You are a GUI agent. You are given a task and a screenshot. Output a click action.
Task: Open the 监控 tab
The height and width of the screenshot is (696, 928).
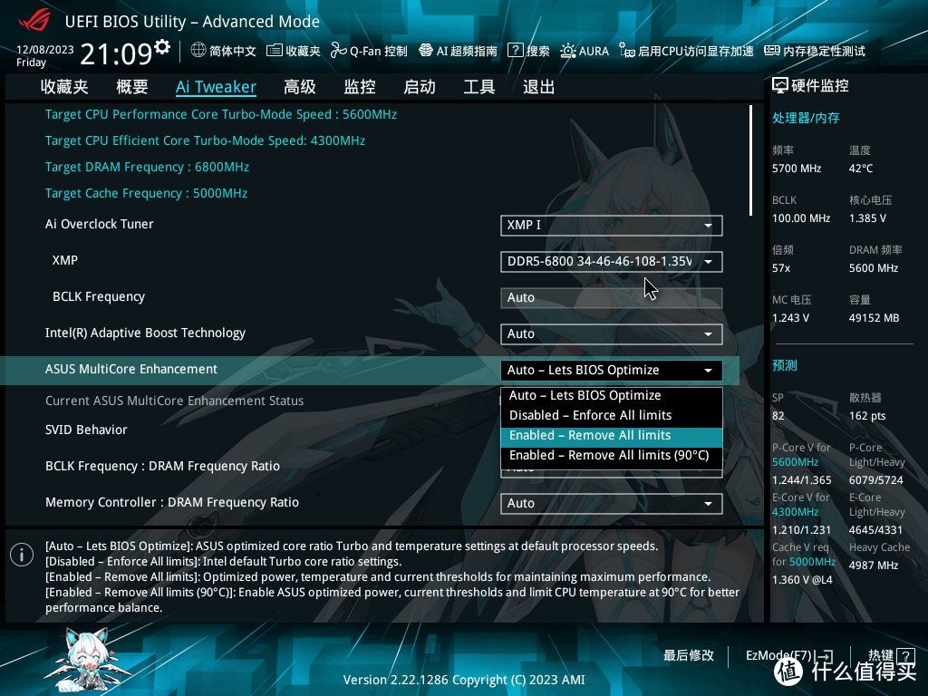click(360, 87)
